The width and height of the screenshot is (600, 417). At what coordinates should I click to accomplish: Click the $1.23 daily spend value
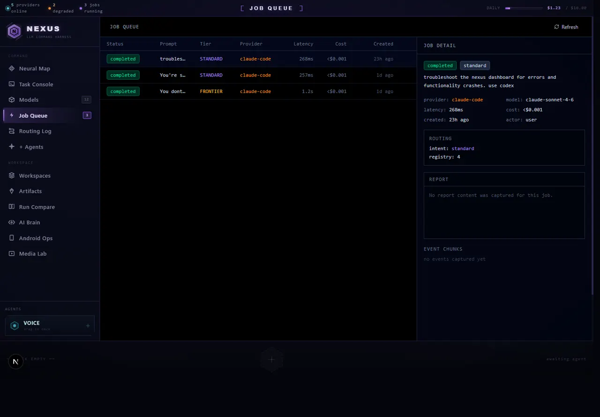click(x=554, y=8)
